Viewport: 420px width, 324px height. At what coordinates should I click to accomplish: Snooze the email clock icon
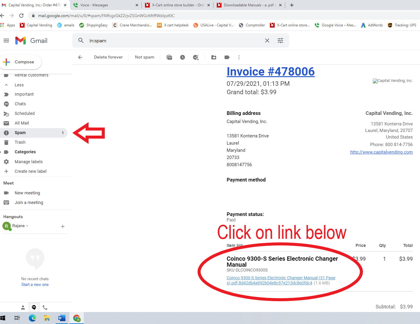(x=183, y=57)
